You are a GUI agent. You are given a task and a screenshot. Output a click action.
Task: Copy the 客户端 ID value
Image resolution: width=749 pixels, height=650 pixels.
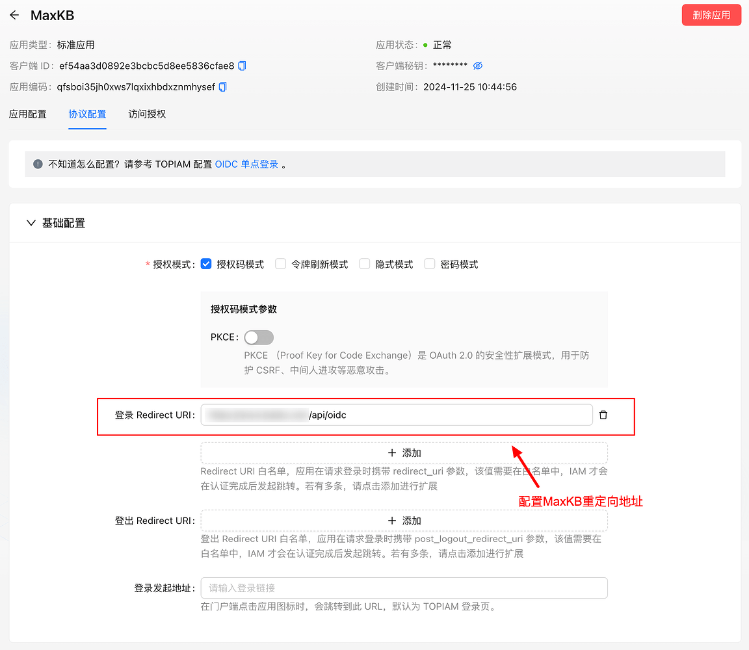click(241, 65)
